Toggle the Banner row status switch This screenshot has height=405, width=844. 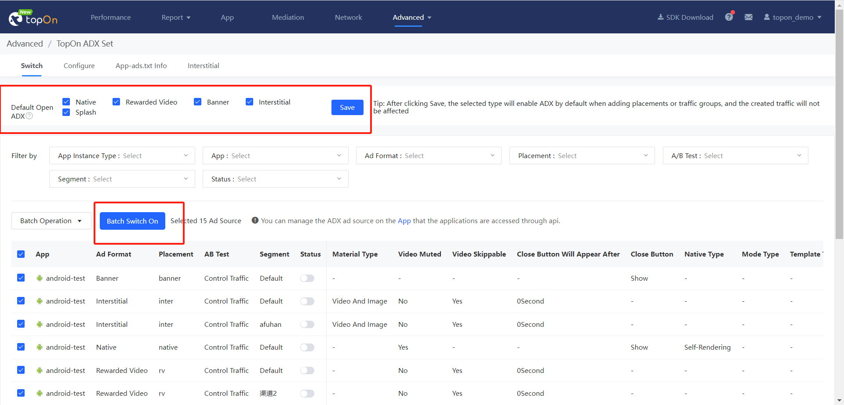307,278
